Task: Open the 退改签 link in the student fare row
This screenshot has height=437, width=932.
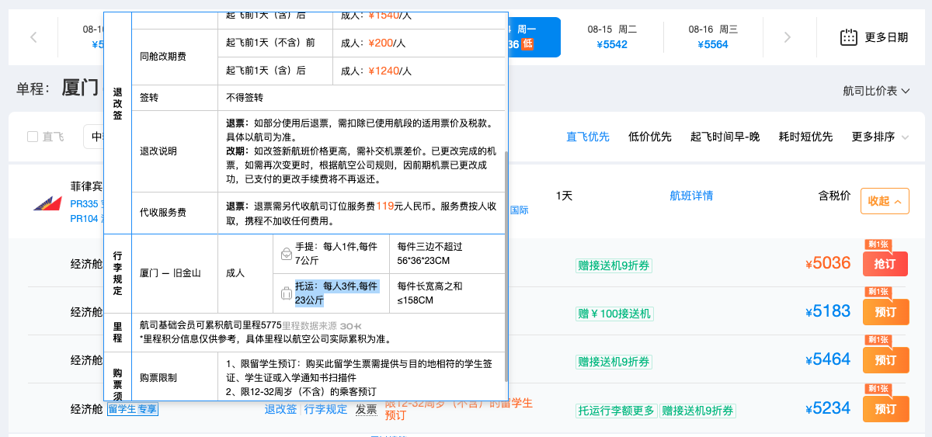Action: click(281, 409)
